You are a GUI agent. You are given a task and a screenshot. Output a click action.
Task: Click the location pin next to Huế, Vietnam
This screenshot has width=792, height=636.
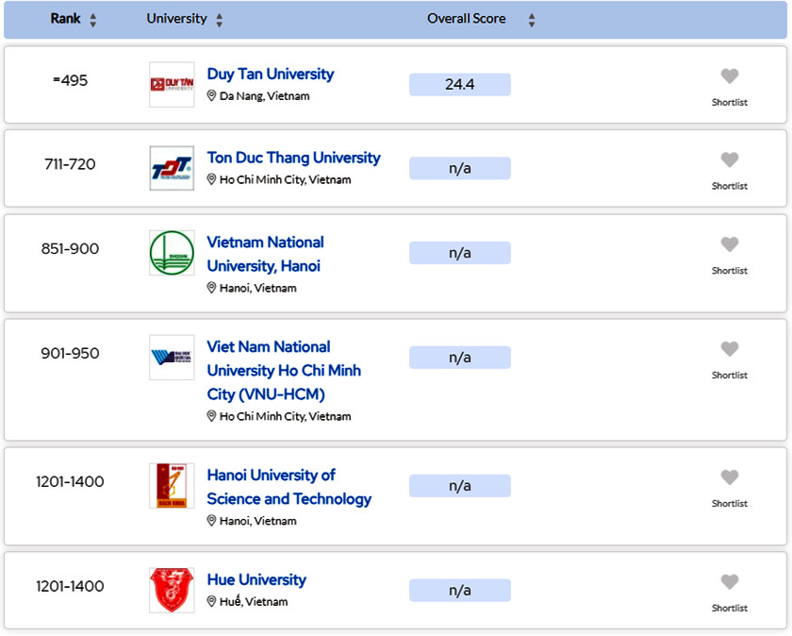pyautogui.click(x=211, y=601)
